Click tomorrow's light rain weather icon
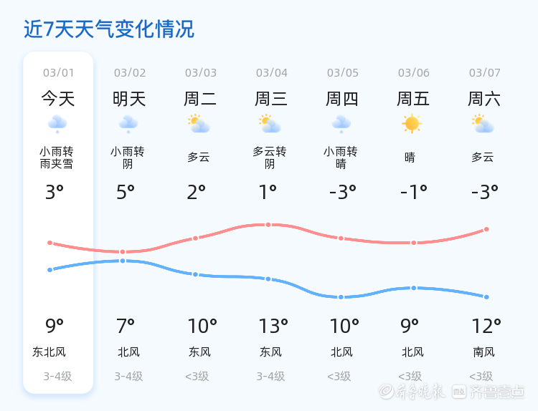 point(128,125)
